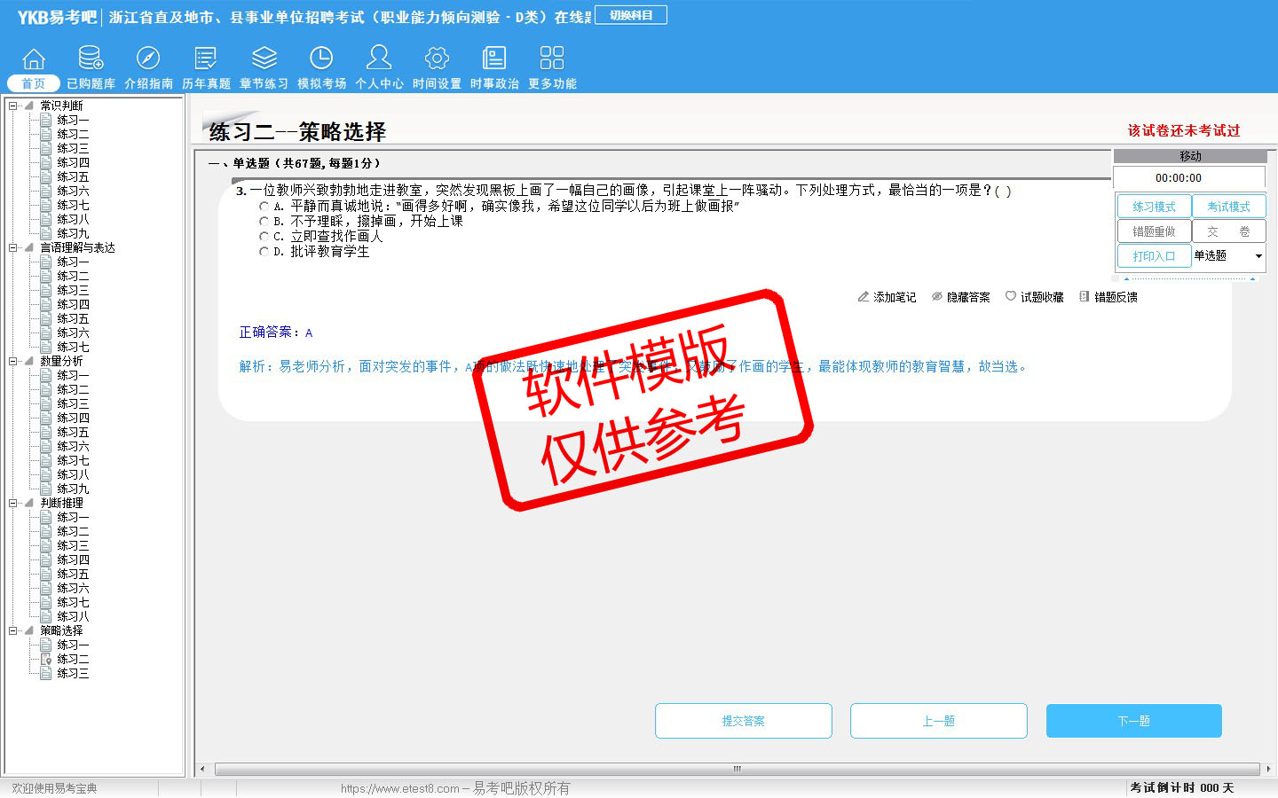Viewport: 1278px width, 798px height.
Task: Click the 下一题 next question button
Action: pyautogui.click(x=1133, y=721)
